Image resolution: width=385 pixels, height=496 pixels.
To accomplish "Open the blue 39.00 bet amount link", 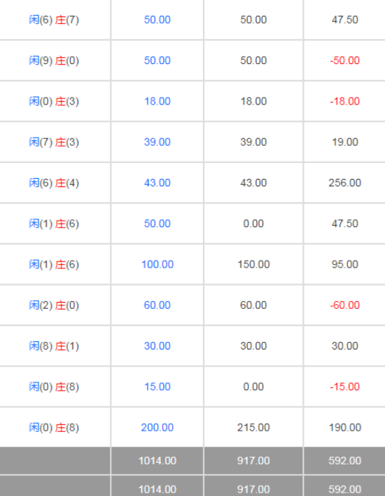I will pos(157,142).
